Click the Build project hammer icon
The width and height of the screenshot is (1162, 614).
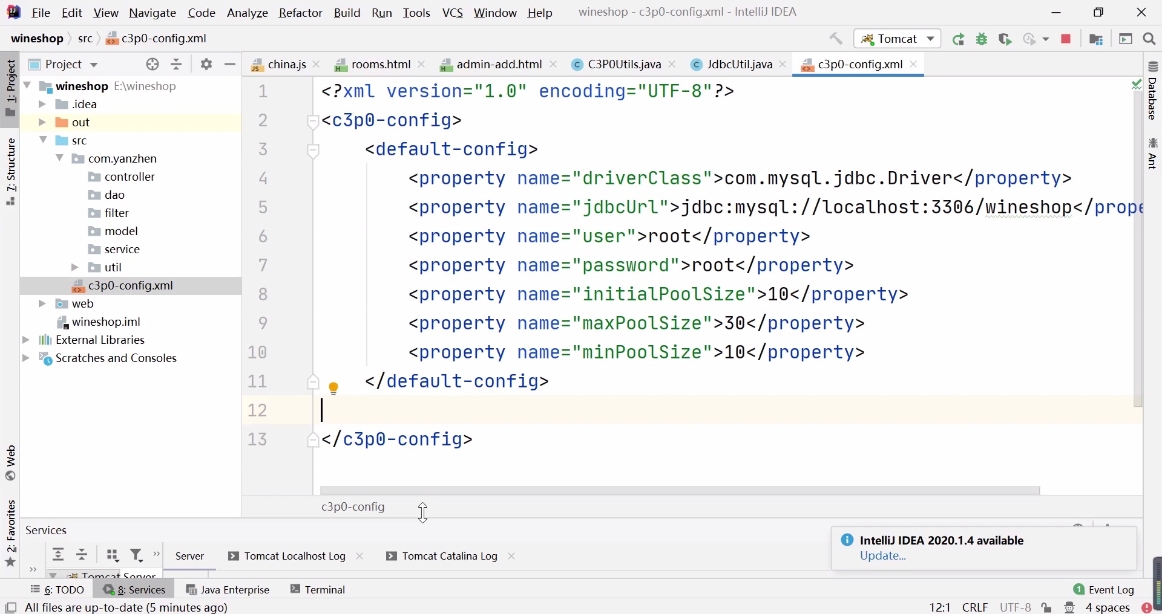click(x=836, y=39)
